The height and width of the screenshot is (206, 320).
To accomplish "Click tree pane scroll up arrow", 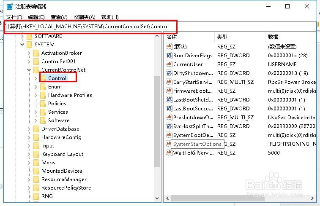I will pos(157,36).
